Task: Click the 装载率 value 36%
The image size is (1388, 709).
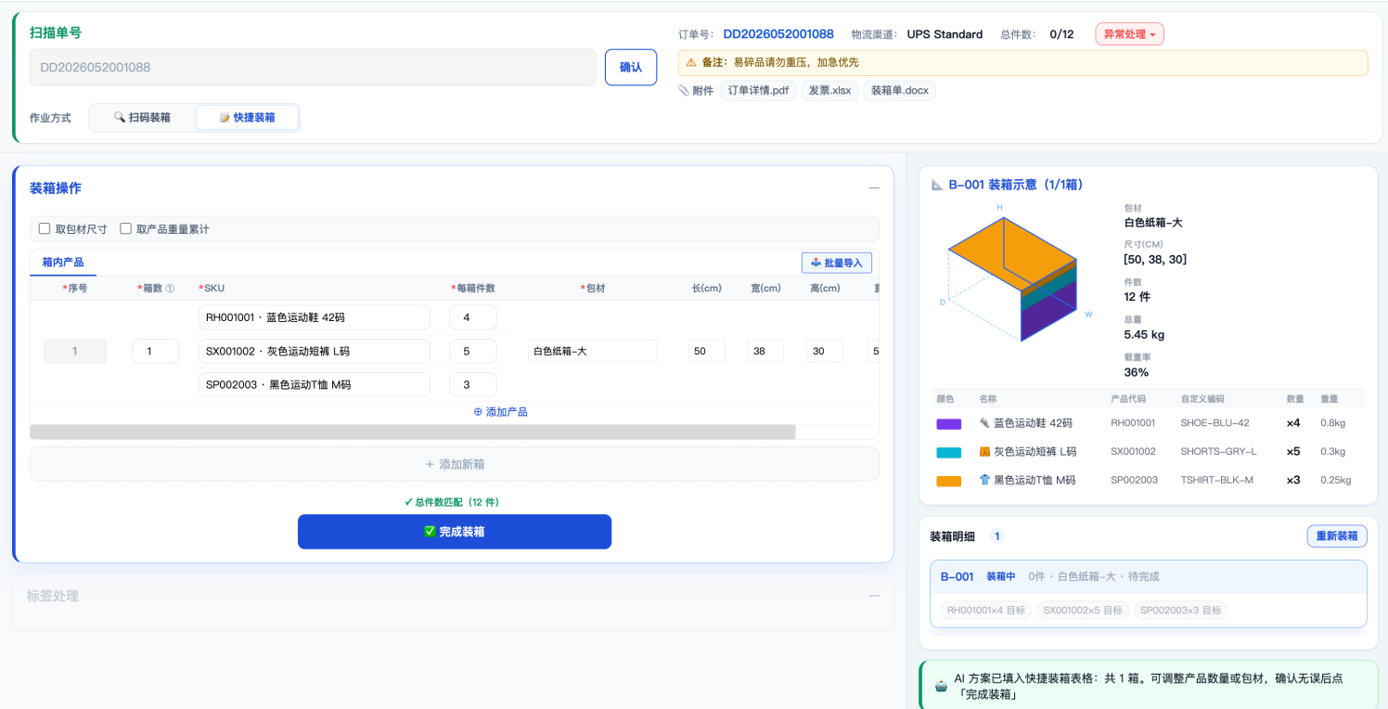Action: click(1136, 372)
